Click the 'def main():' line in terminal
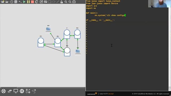The height and width of the screenshot is (96, 171). click(x=92, y=13)
